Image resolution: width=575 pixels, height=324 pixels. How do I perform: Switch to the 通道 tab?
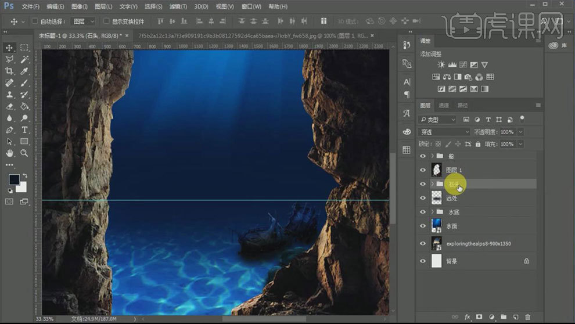pyautogui.click(x=444, y=106)
